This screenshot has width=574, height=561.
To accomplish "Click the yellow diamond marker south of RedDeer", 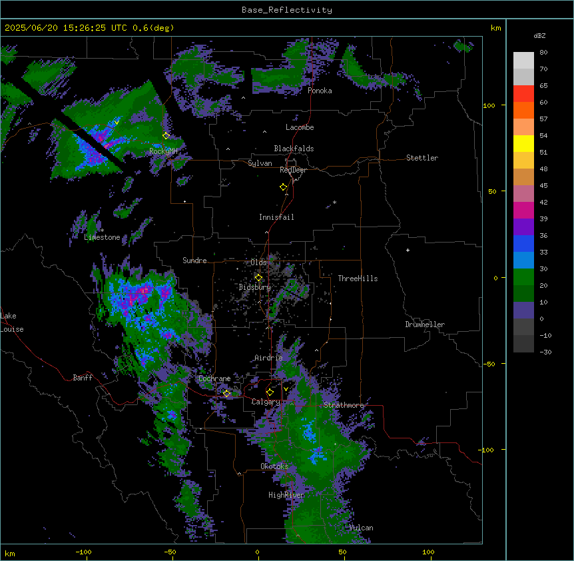I will (284, 187).
